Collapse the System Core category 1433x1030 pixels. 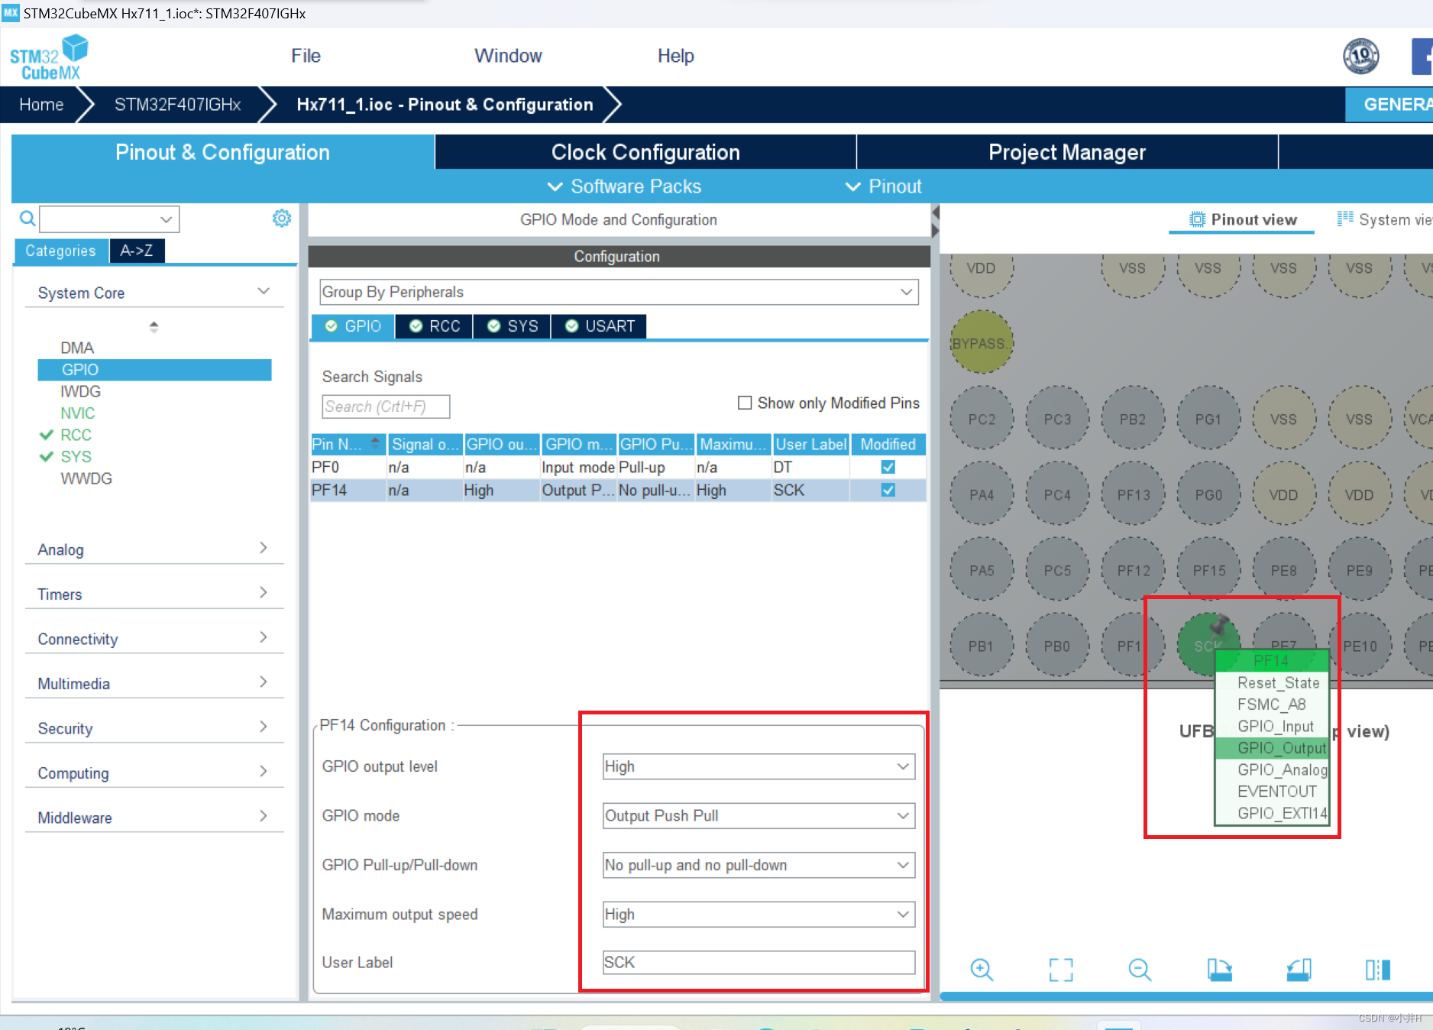point(154,293)
